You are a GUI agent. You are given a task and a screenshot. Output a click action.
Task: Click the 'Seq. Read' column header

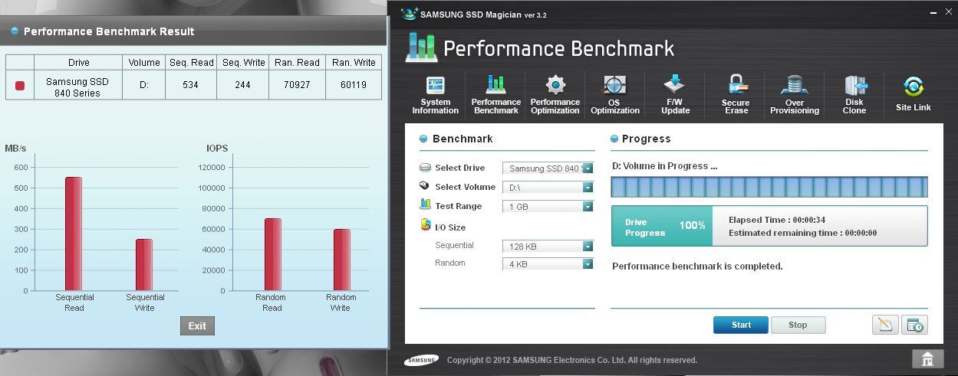pos(191,63)
